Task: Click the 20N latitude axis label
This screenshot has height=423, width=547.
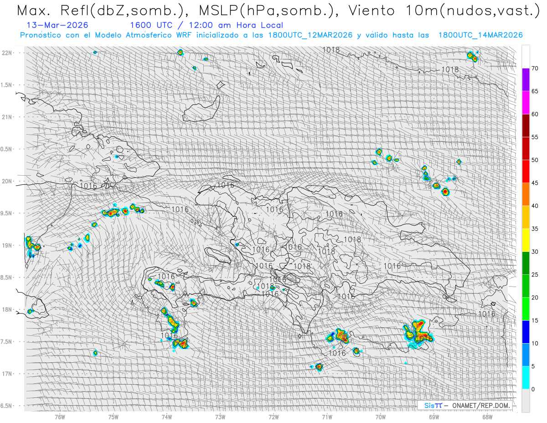Action: [x=7, y=181]
